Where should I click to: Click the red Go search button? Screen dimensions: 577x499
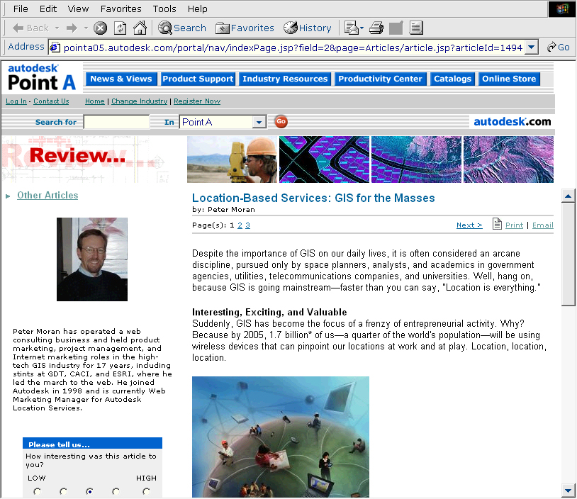point(281,121)
